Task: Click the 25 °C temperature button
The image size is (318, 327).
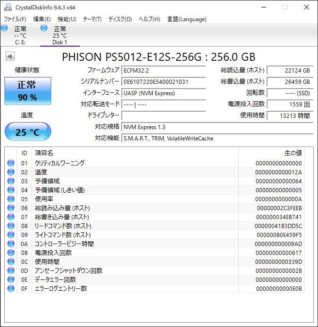Action: 28,131
